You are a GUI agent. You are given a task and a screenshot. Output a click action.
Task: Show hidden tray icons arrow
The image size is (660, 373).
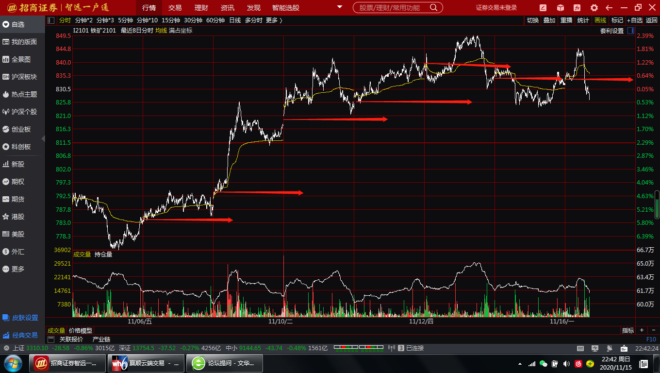520,364
